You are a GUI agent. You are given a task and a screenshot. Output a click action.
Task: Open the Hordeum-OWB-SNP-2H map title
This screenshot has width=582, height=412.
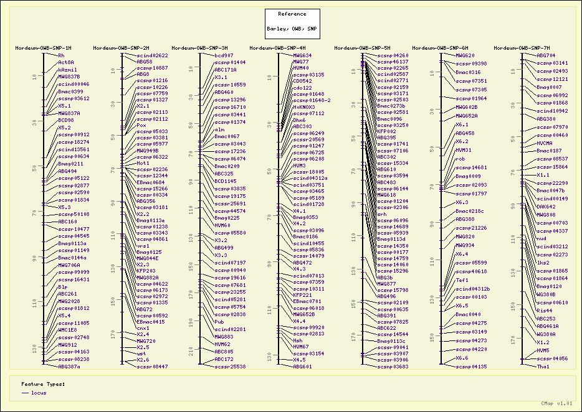click(x=121, y=48)
